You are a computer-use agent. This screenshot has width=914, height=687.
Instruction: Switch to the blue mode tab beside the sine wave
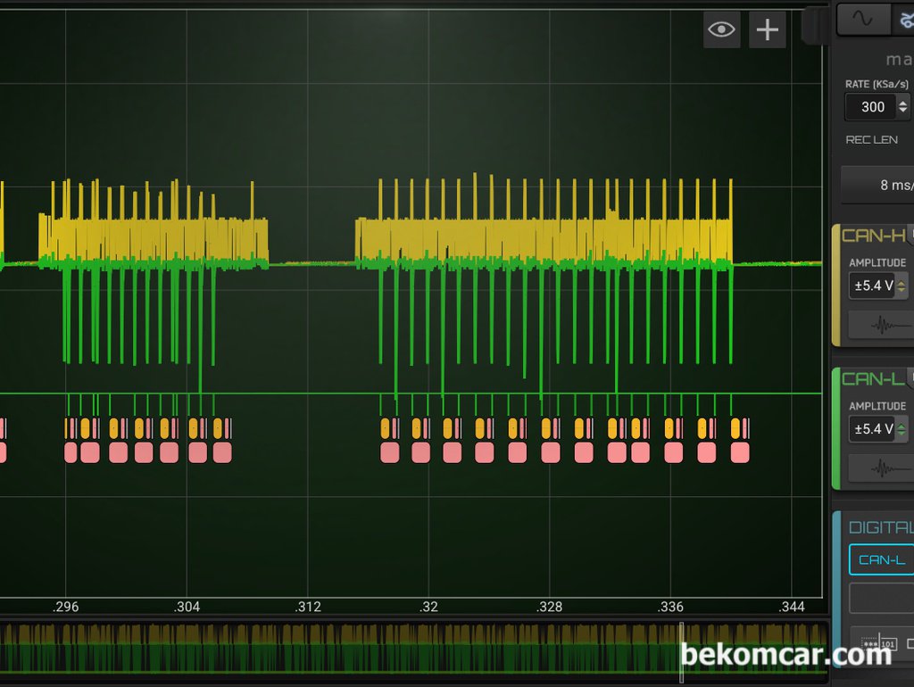click(903, 19)
